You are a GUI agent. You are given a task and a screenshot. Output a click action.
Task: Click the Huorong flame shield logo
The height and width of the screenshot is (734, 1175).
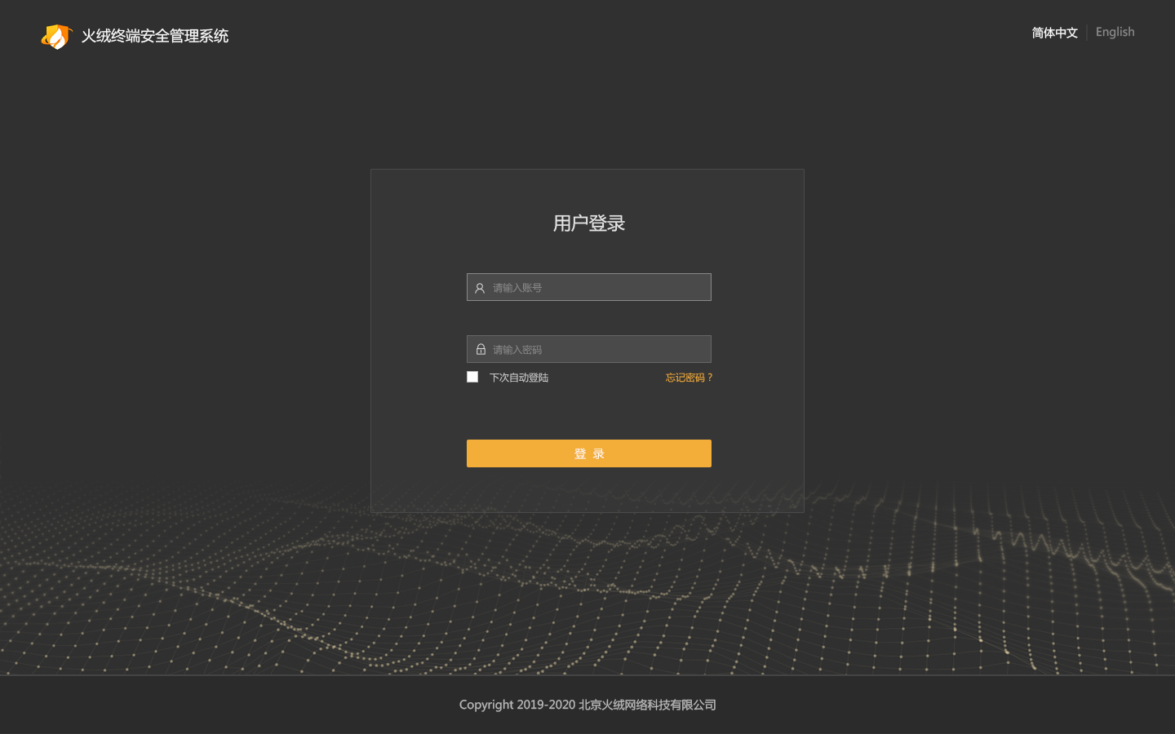(x=56, y=36)
